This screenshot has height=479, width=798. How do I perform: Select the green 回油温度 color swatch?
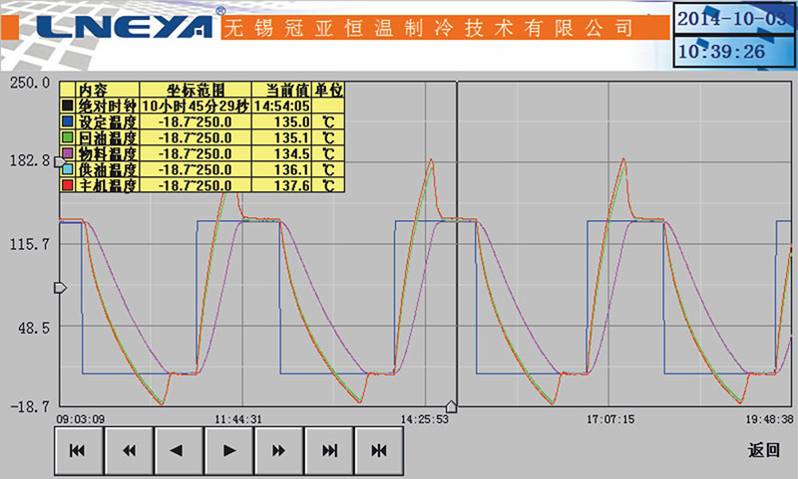click(68, 136)
